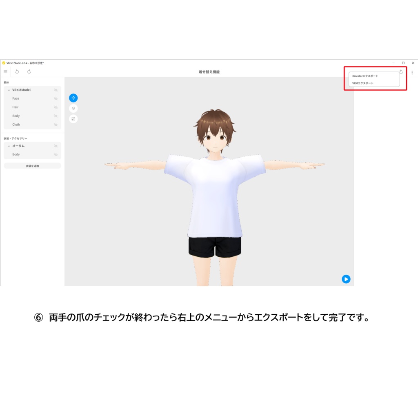Click the blue play button in viewport
This screenshot has width=418, height=418.
(346, 279)
